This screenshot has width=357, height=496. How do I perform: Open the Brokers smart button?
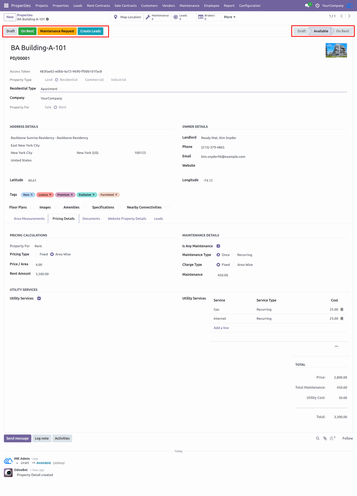tap(209, 17)
